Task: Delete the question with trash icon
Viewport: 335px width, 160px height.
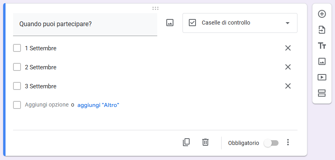Action: pos(205,143)
